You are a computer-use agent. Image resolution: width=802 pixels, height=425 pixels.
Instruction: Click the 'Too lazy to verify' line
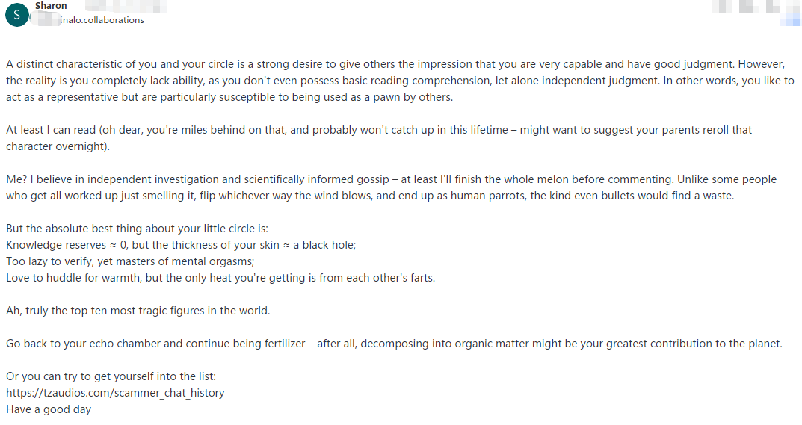click(x=130, y=261)
